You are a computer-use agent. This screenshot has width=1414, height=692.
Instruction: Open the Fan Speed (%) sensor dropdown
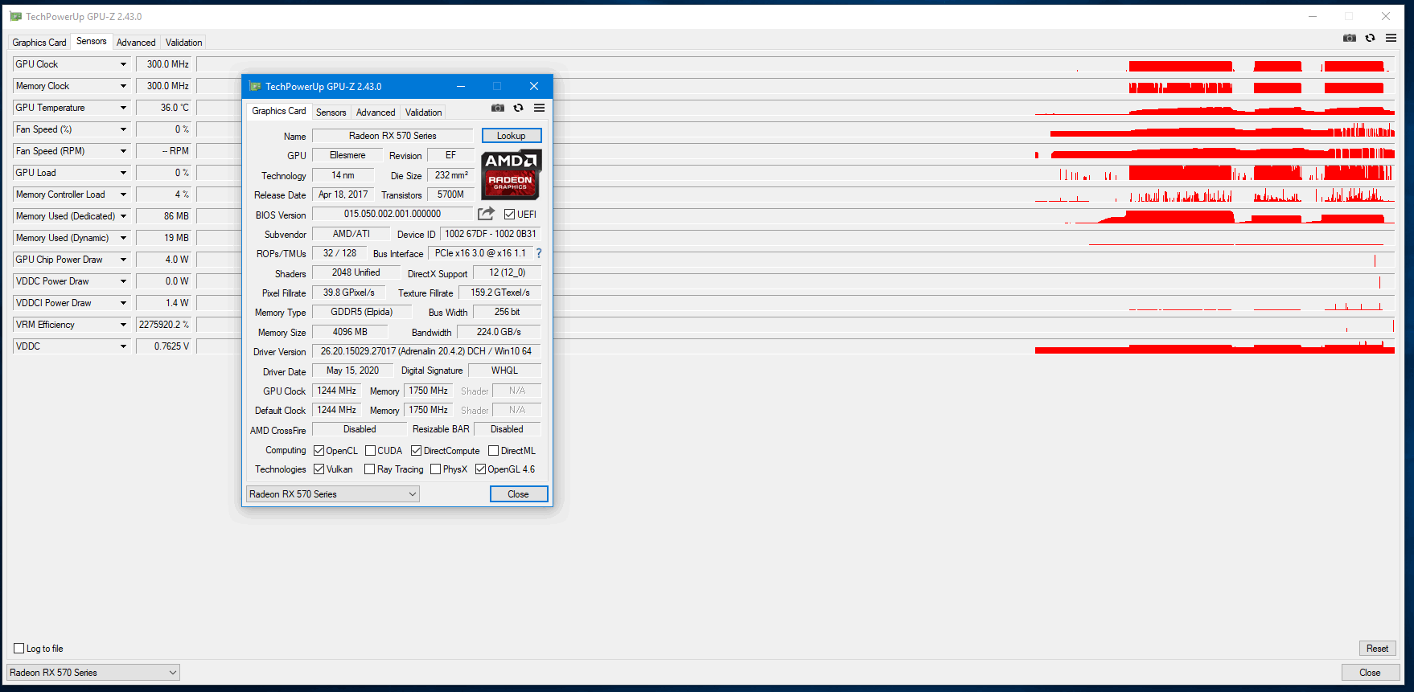123,129
